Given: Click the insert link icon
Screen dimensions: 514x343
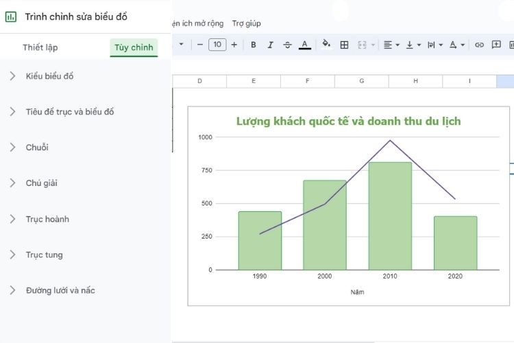Looking at the screenshot, I should (479, 45).
